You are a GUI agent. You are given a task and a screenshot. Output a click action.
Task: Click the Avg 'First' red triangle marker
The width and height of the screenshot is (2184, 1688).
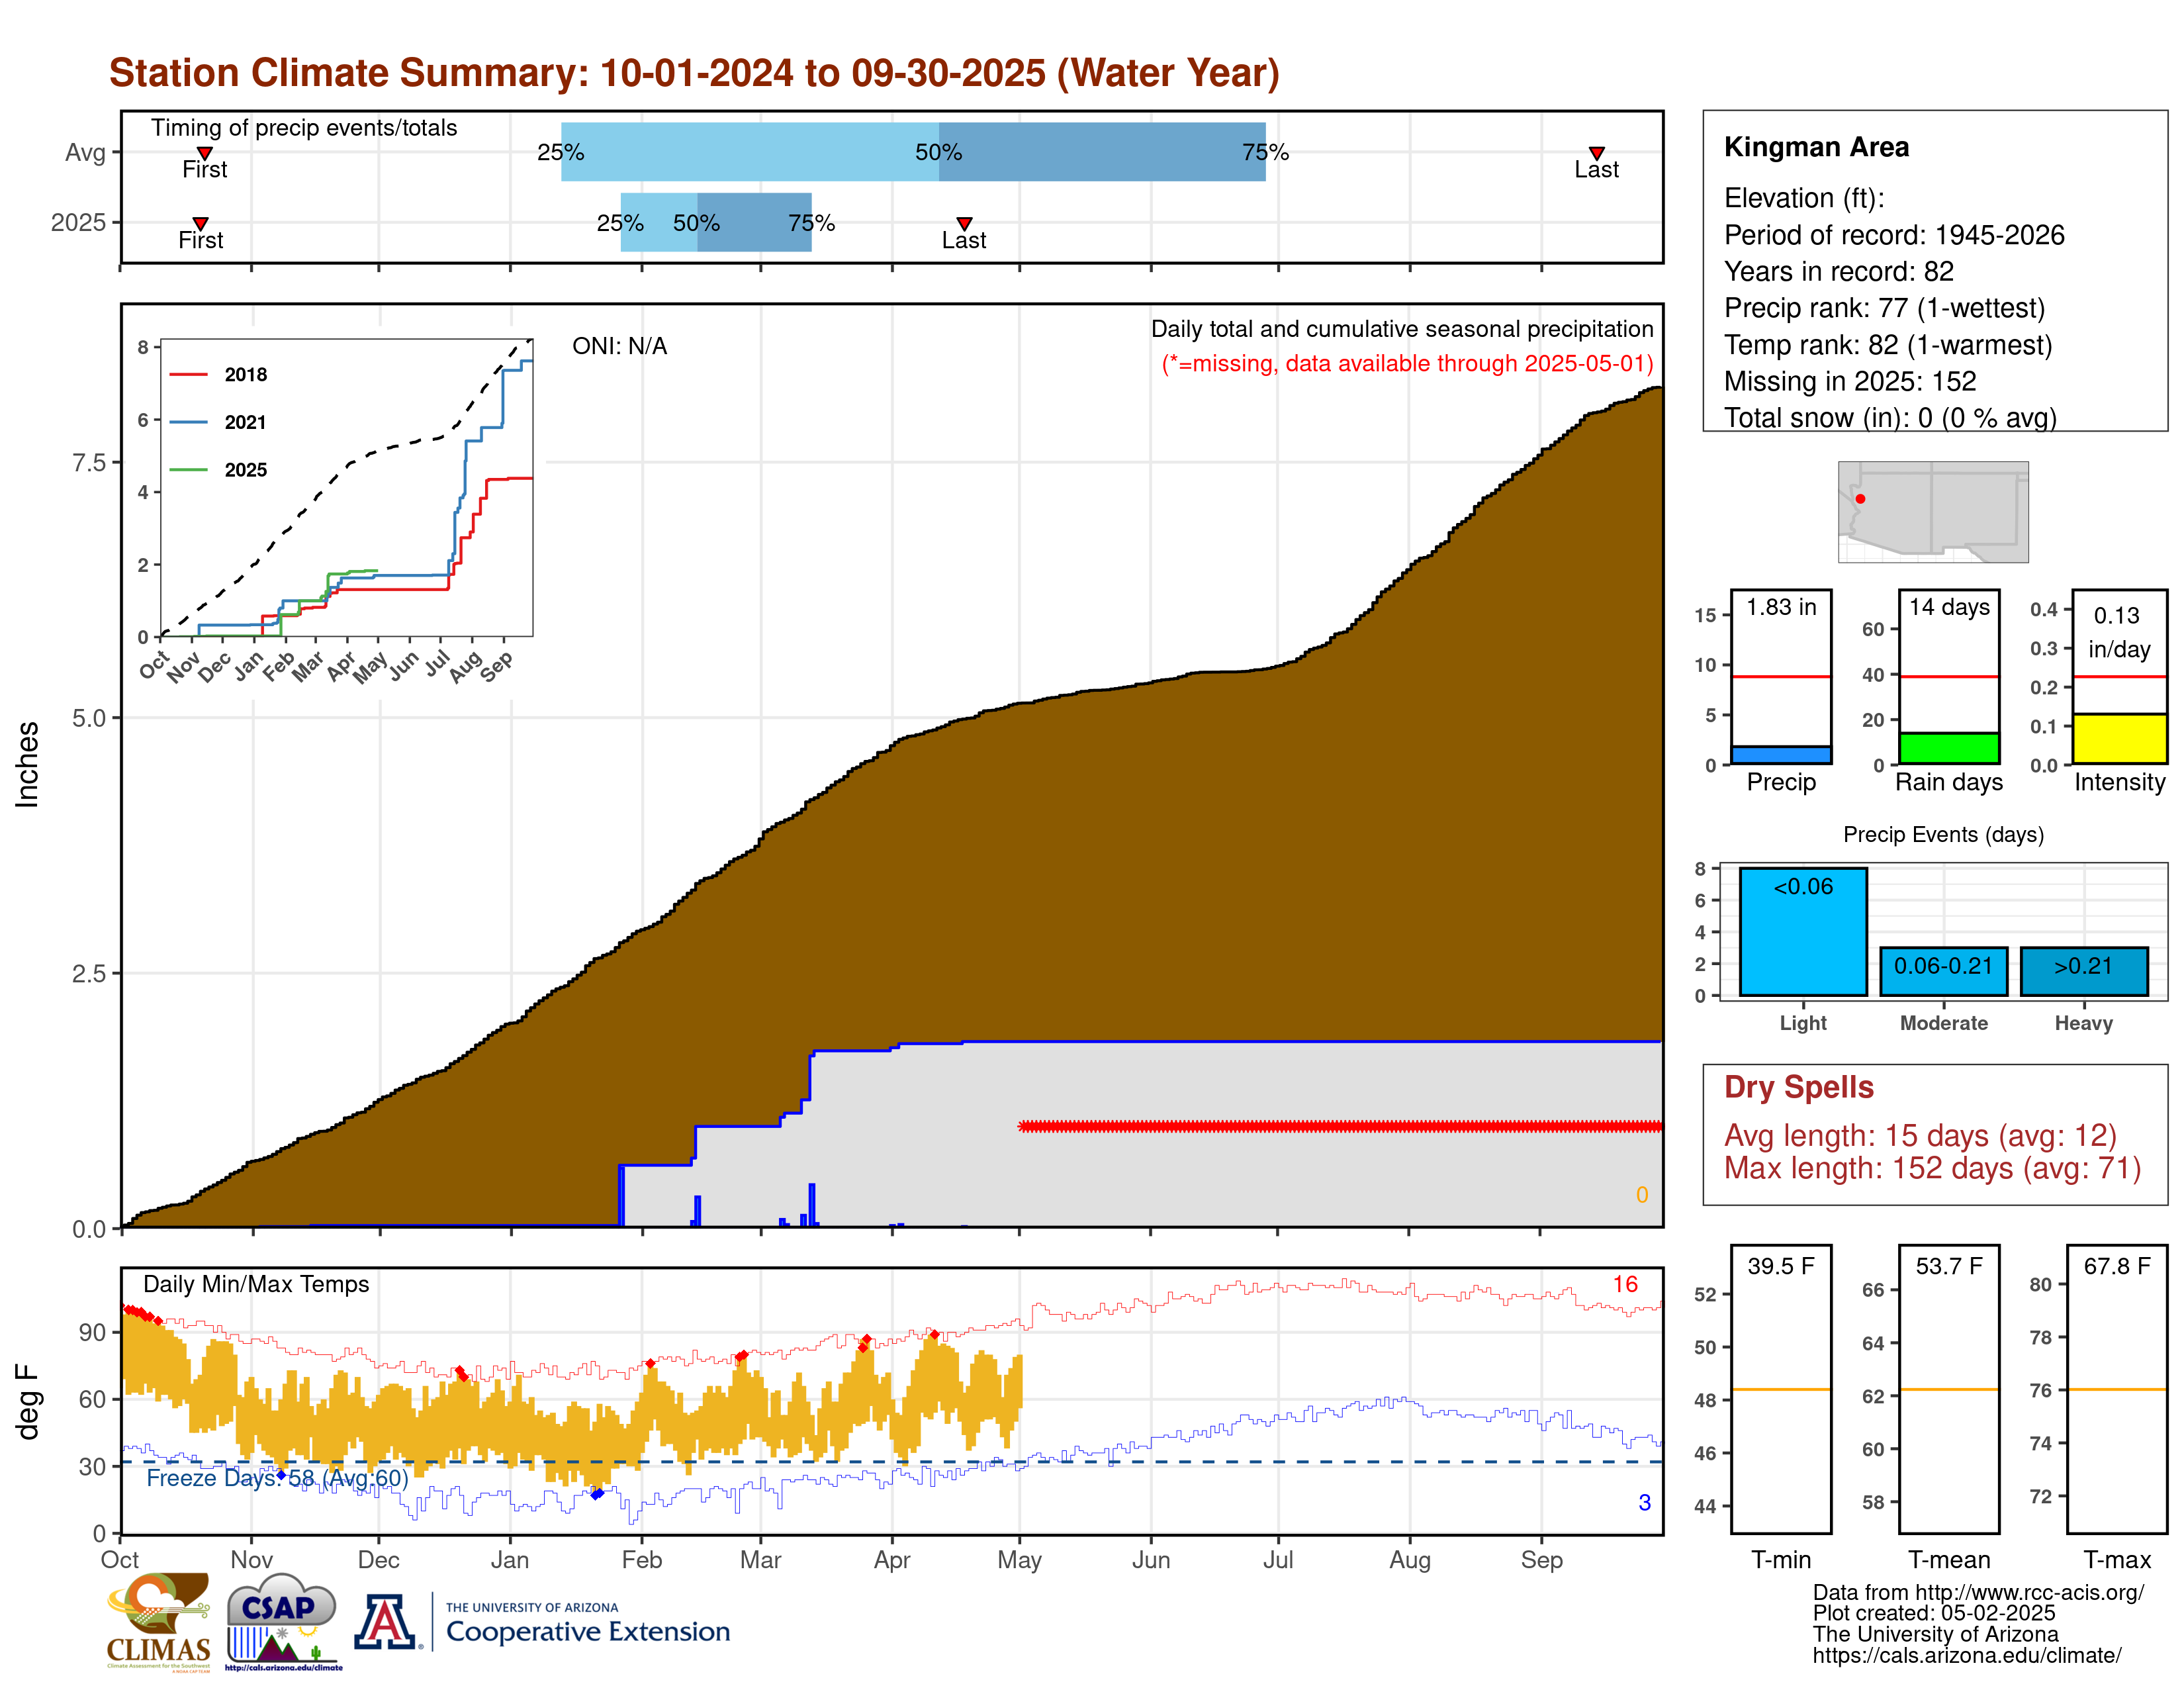click(x=204, y=153)
